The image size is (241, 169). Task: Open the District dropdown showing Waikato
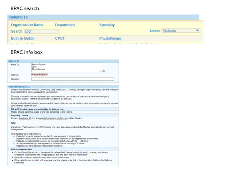tap(181, 30)
